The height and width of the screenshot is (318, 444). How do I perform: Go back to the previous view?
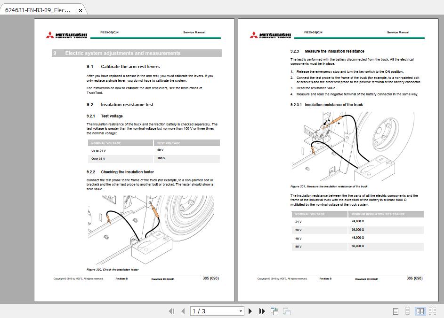point(274,310)
